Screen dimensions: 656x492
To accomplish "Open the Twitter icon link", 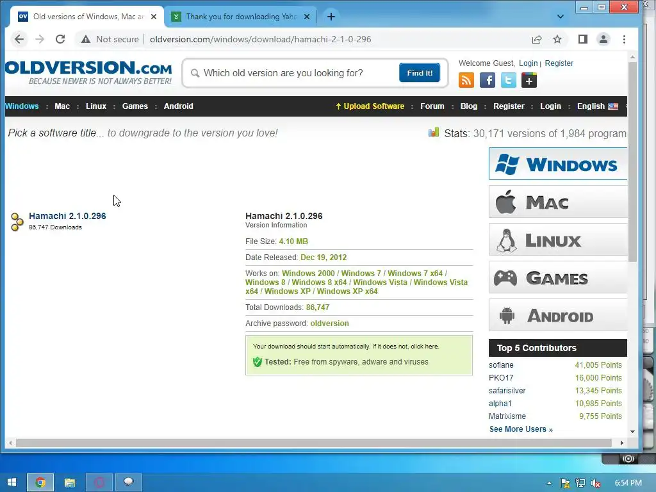I will pyautogui.click(x=508, y=80).
